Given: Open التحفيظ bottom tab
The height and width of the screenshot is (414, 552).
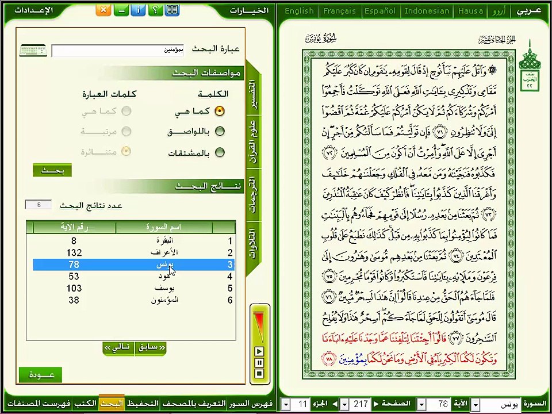Looking at the screenshot, I should click(143, 404).
